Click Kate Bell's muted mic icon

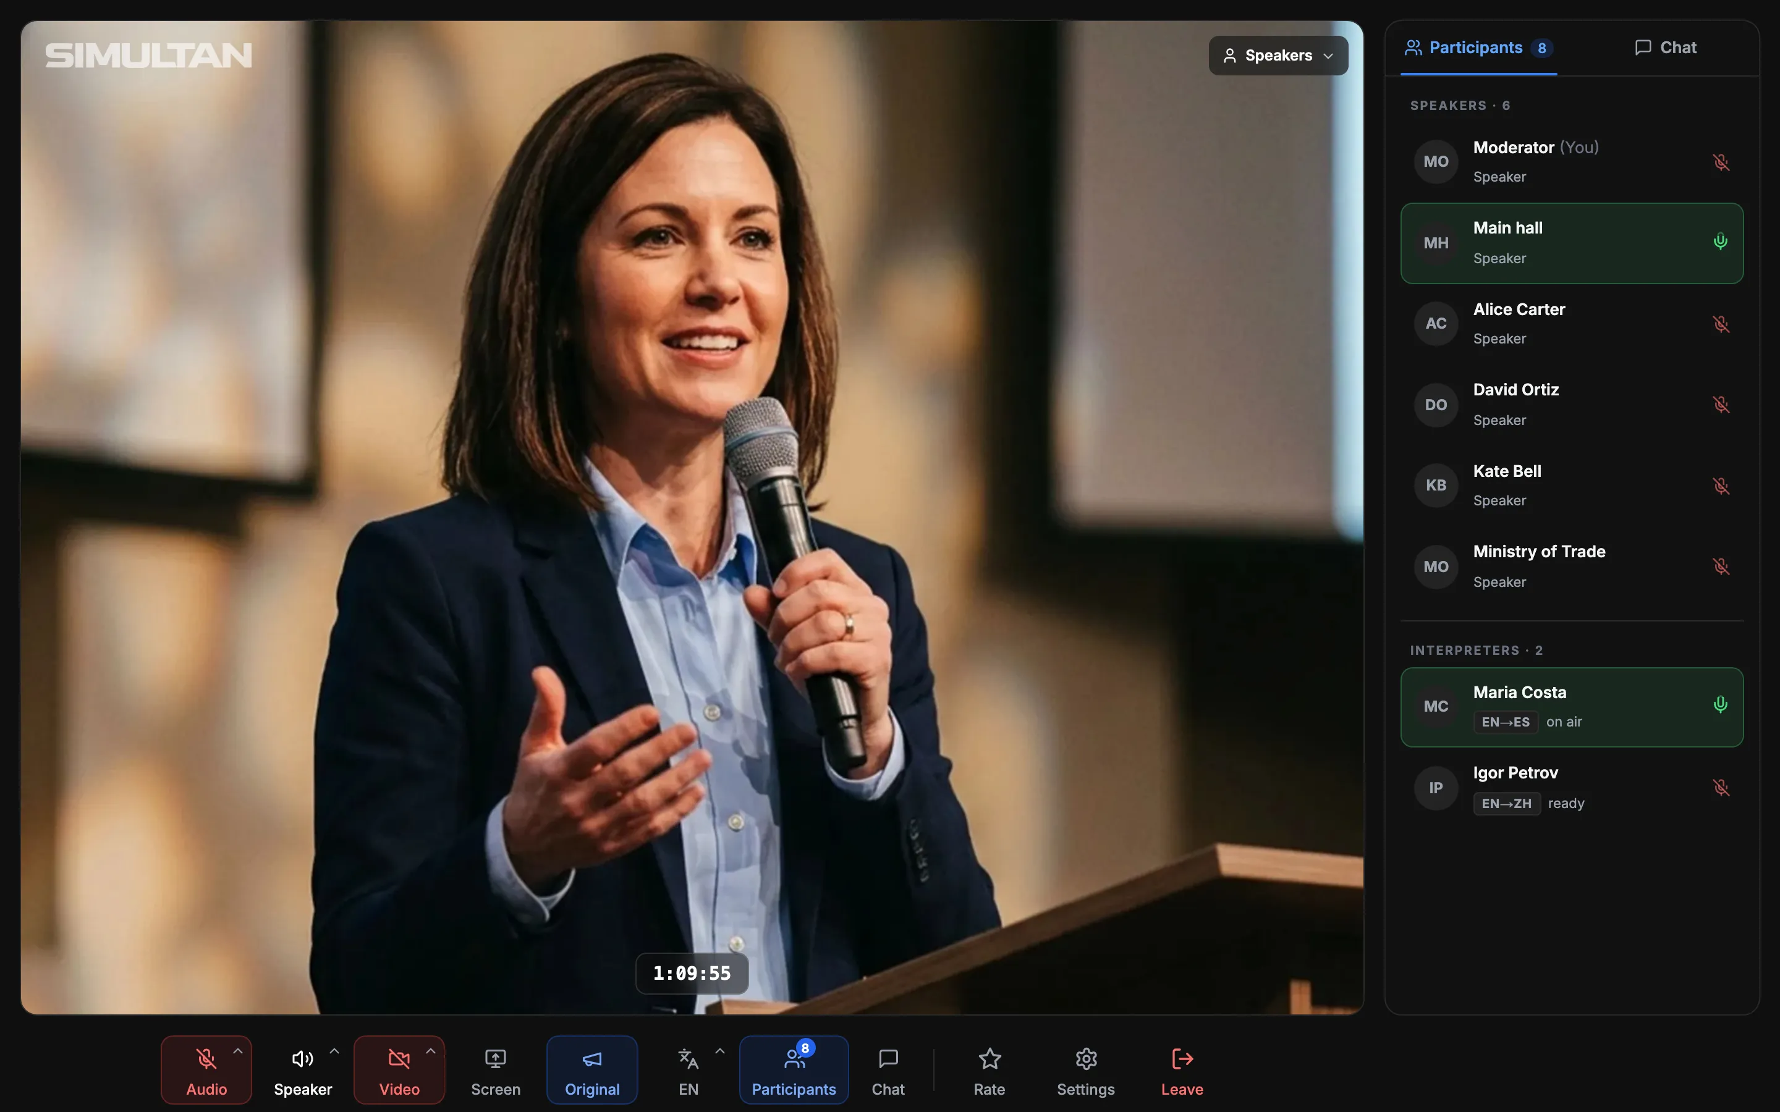[x=1721, y=486]
